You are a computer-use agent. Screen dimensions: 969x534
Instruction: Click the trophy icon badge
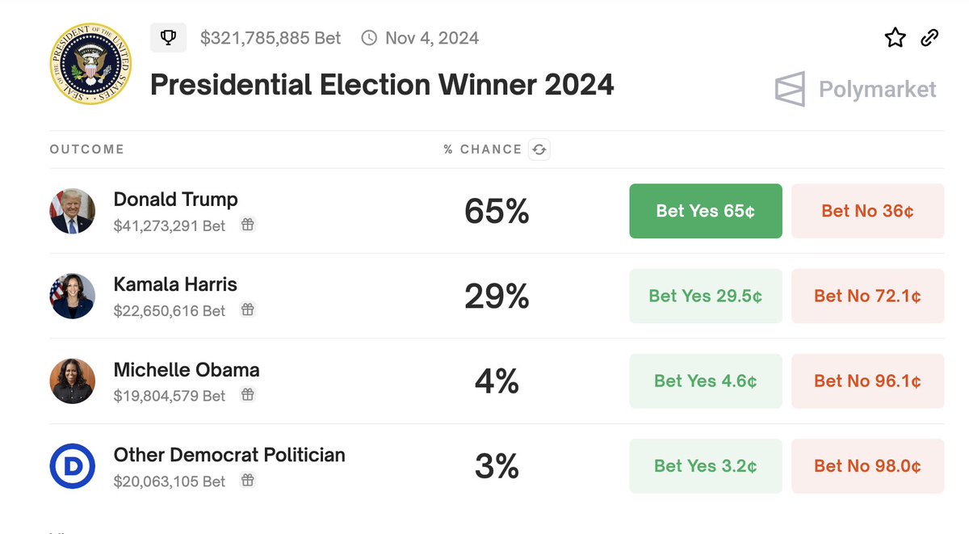click(168, 37)
